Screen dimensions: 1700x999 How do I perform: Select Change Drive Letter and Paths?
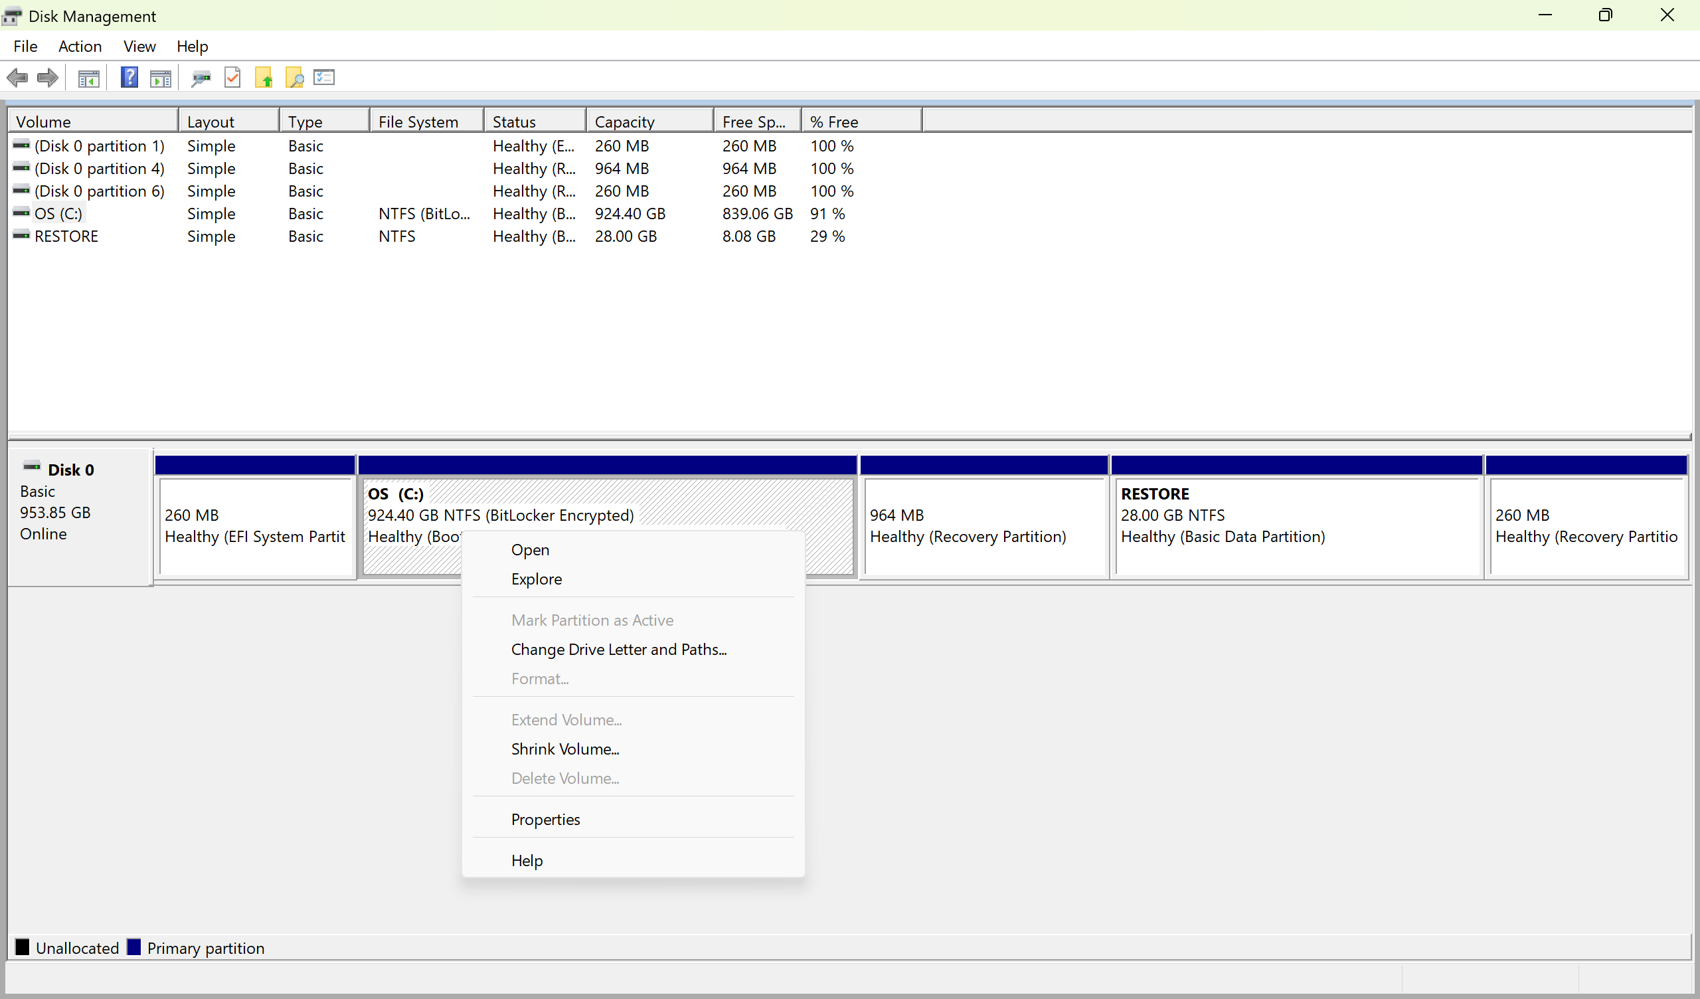(x=634, y=650)
